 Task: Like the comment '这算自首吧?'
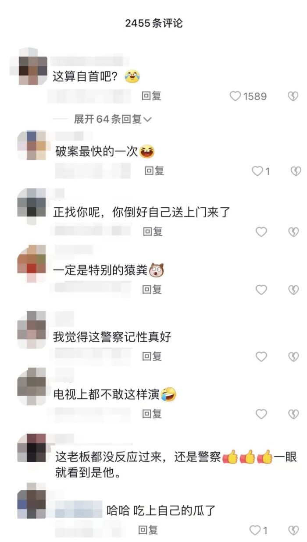click(x=236, y=96)
